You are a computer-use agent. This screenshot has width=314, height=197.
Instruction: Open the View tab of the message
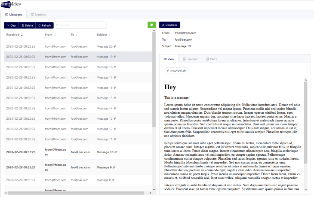coord(169,59)
